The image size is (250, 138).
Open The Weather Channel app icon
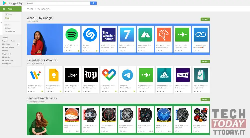pyautogui.click(x=109, y=35)
